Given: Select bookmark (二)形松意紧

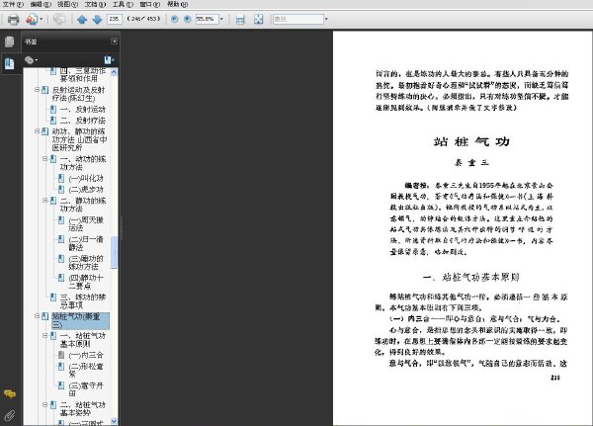Looking at the screenshot, I should pos(86,370).
